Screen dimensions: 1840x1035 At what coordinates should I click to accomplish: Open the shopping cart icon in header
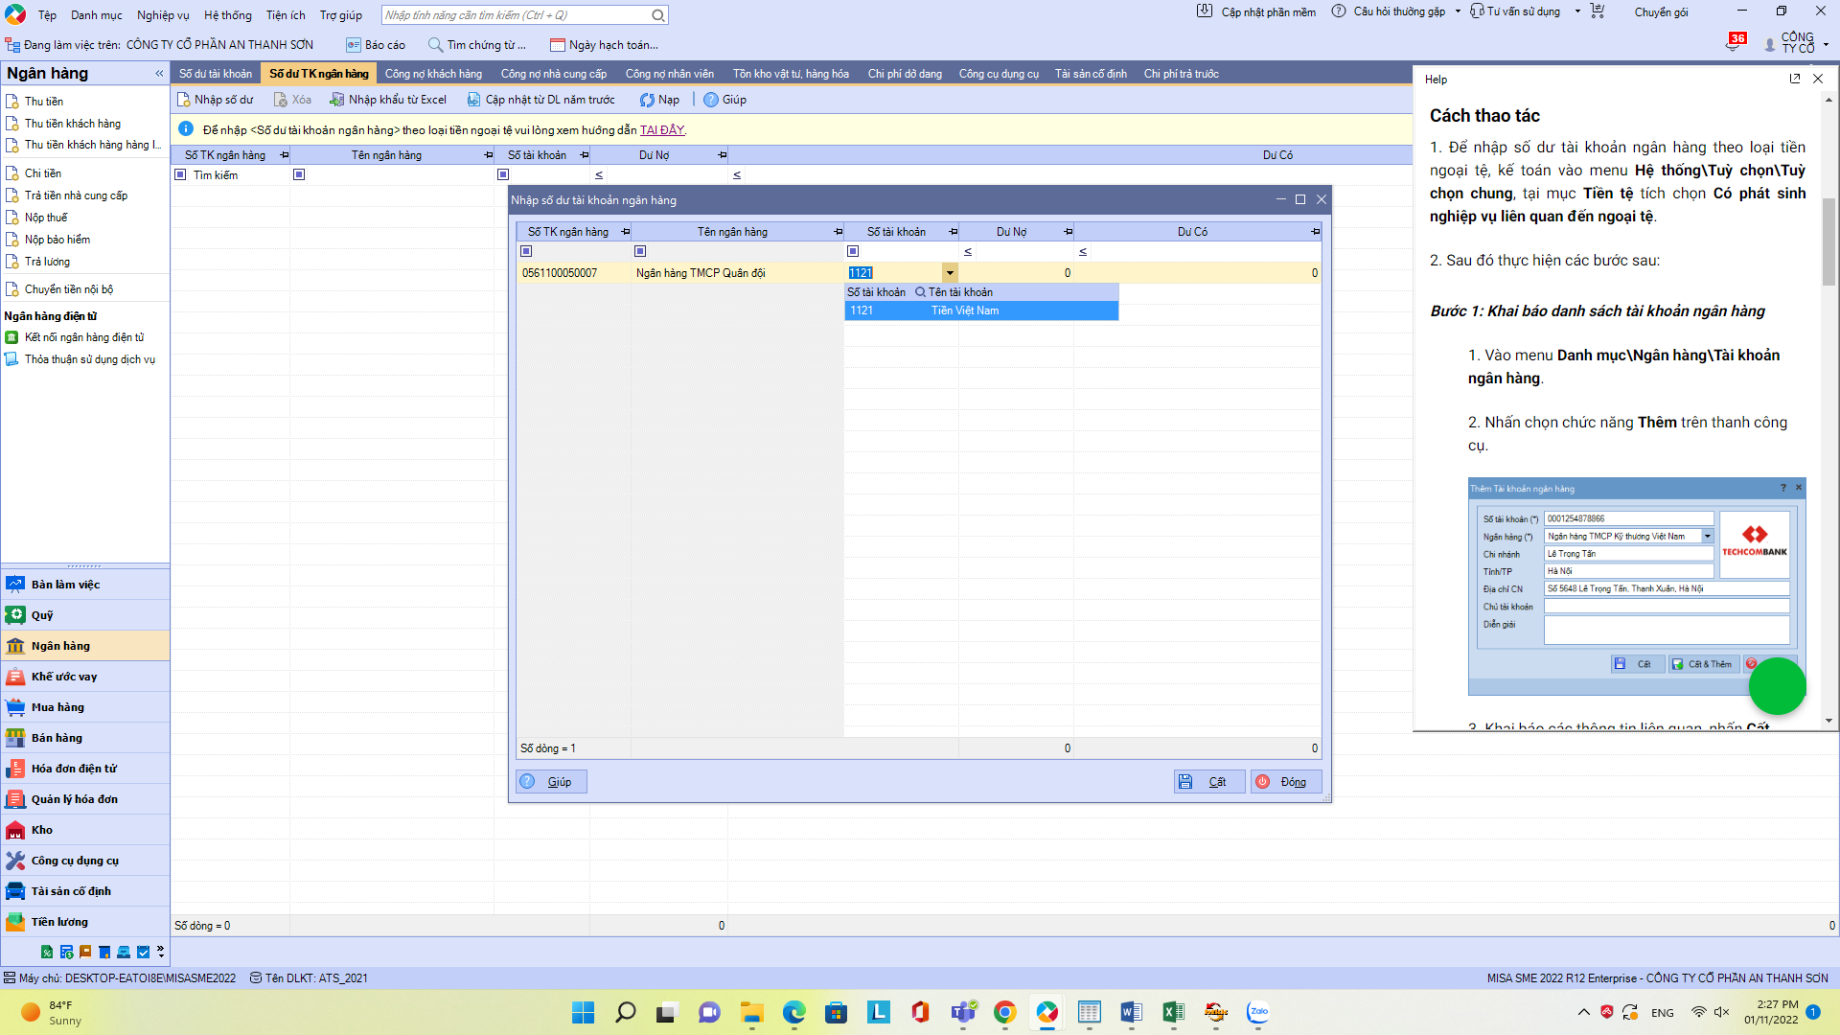click(1597, 11)
